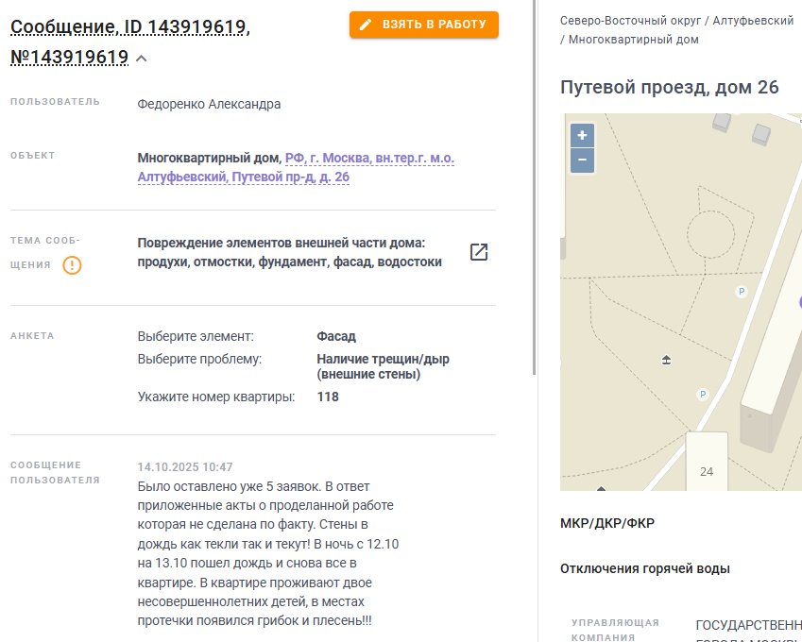The image size is (802, 642).
Task: Click the upper parking marker on map
Action: click(742, 292)
